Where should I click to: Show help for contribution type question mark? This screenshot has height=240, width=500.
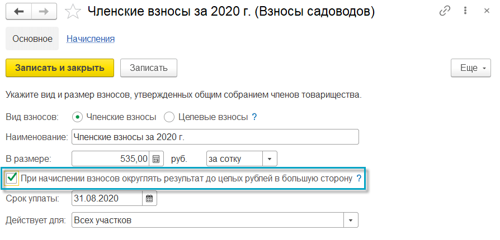[254, 117]
